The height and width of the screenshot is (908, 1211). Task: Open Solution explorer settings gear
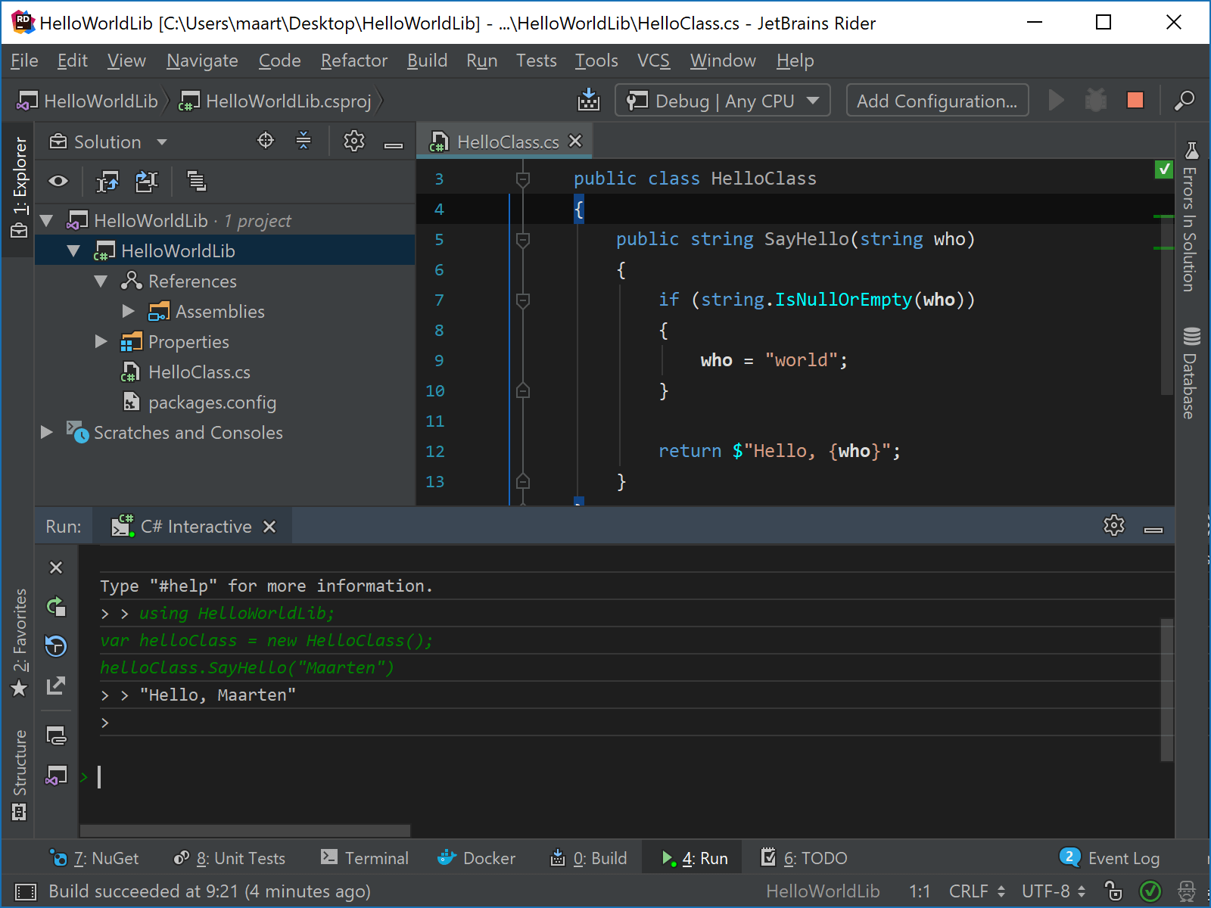click(x=354, y=141)
